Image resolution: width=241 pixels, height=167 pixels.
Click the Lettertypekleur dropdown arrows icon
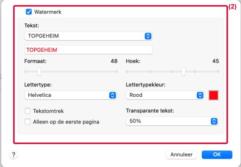[200, 95]
